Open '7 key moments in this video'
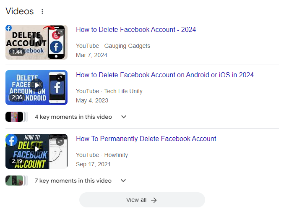The width and height of the screenshot is (289, 212). click(x=73, y=181)
